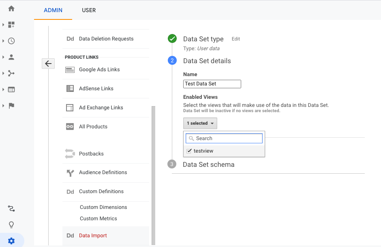
Task: Open the Audience person icon
Action: click(11, 57)
